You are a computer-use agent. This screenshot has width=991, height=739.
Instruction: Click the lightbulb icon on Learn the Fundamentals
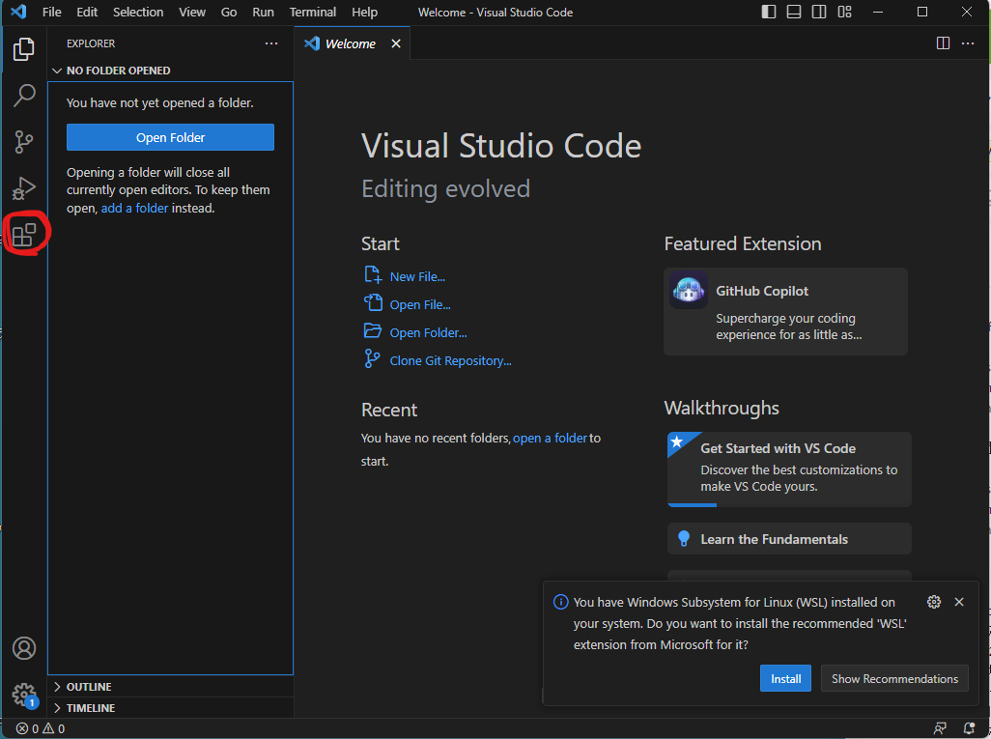[683, 539]
